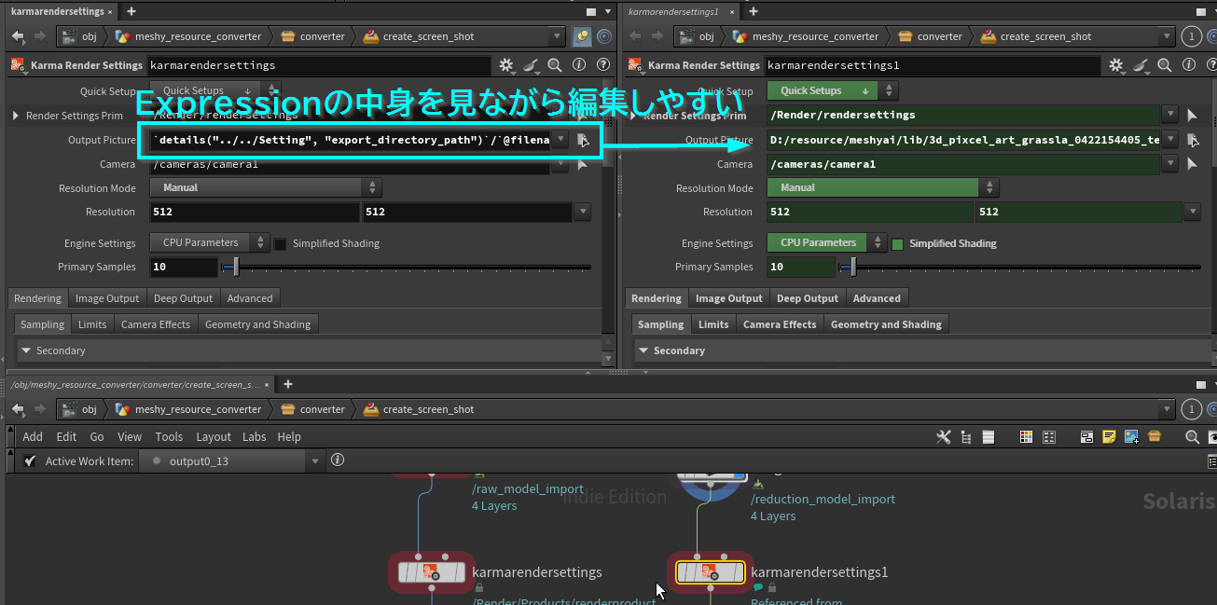This screenshot has width=1217, height=605.
Task: Click the list view icon in network toolbar
Action: click(989, 436)
